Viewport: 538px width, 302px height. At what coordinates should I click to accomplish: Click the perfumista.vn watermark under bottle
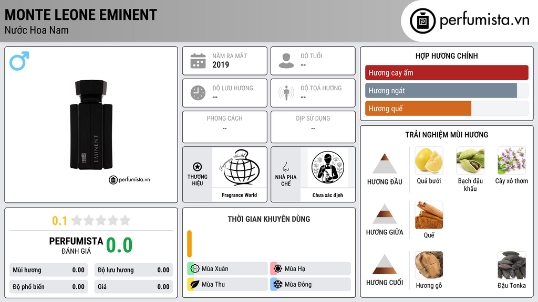[129, 179]
